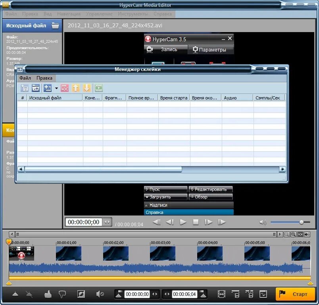This screenshot has width=319, height=305.
Task: Click the Время старта column header
Action: [x=174, y=98]
